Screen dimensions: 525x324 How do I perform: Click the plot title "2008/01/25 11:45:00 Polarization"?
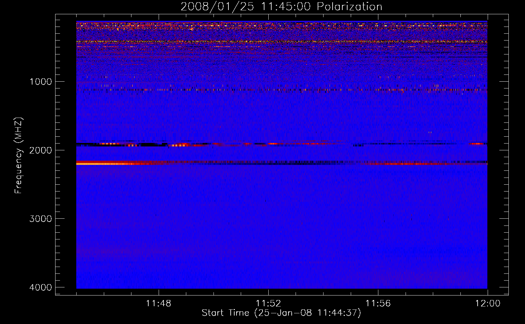pyautogui.click(x=281, y=7)
